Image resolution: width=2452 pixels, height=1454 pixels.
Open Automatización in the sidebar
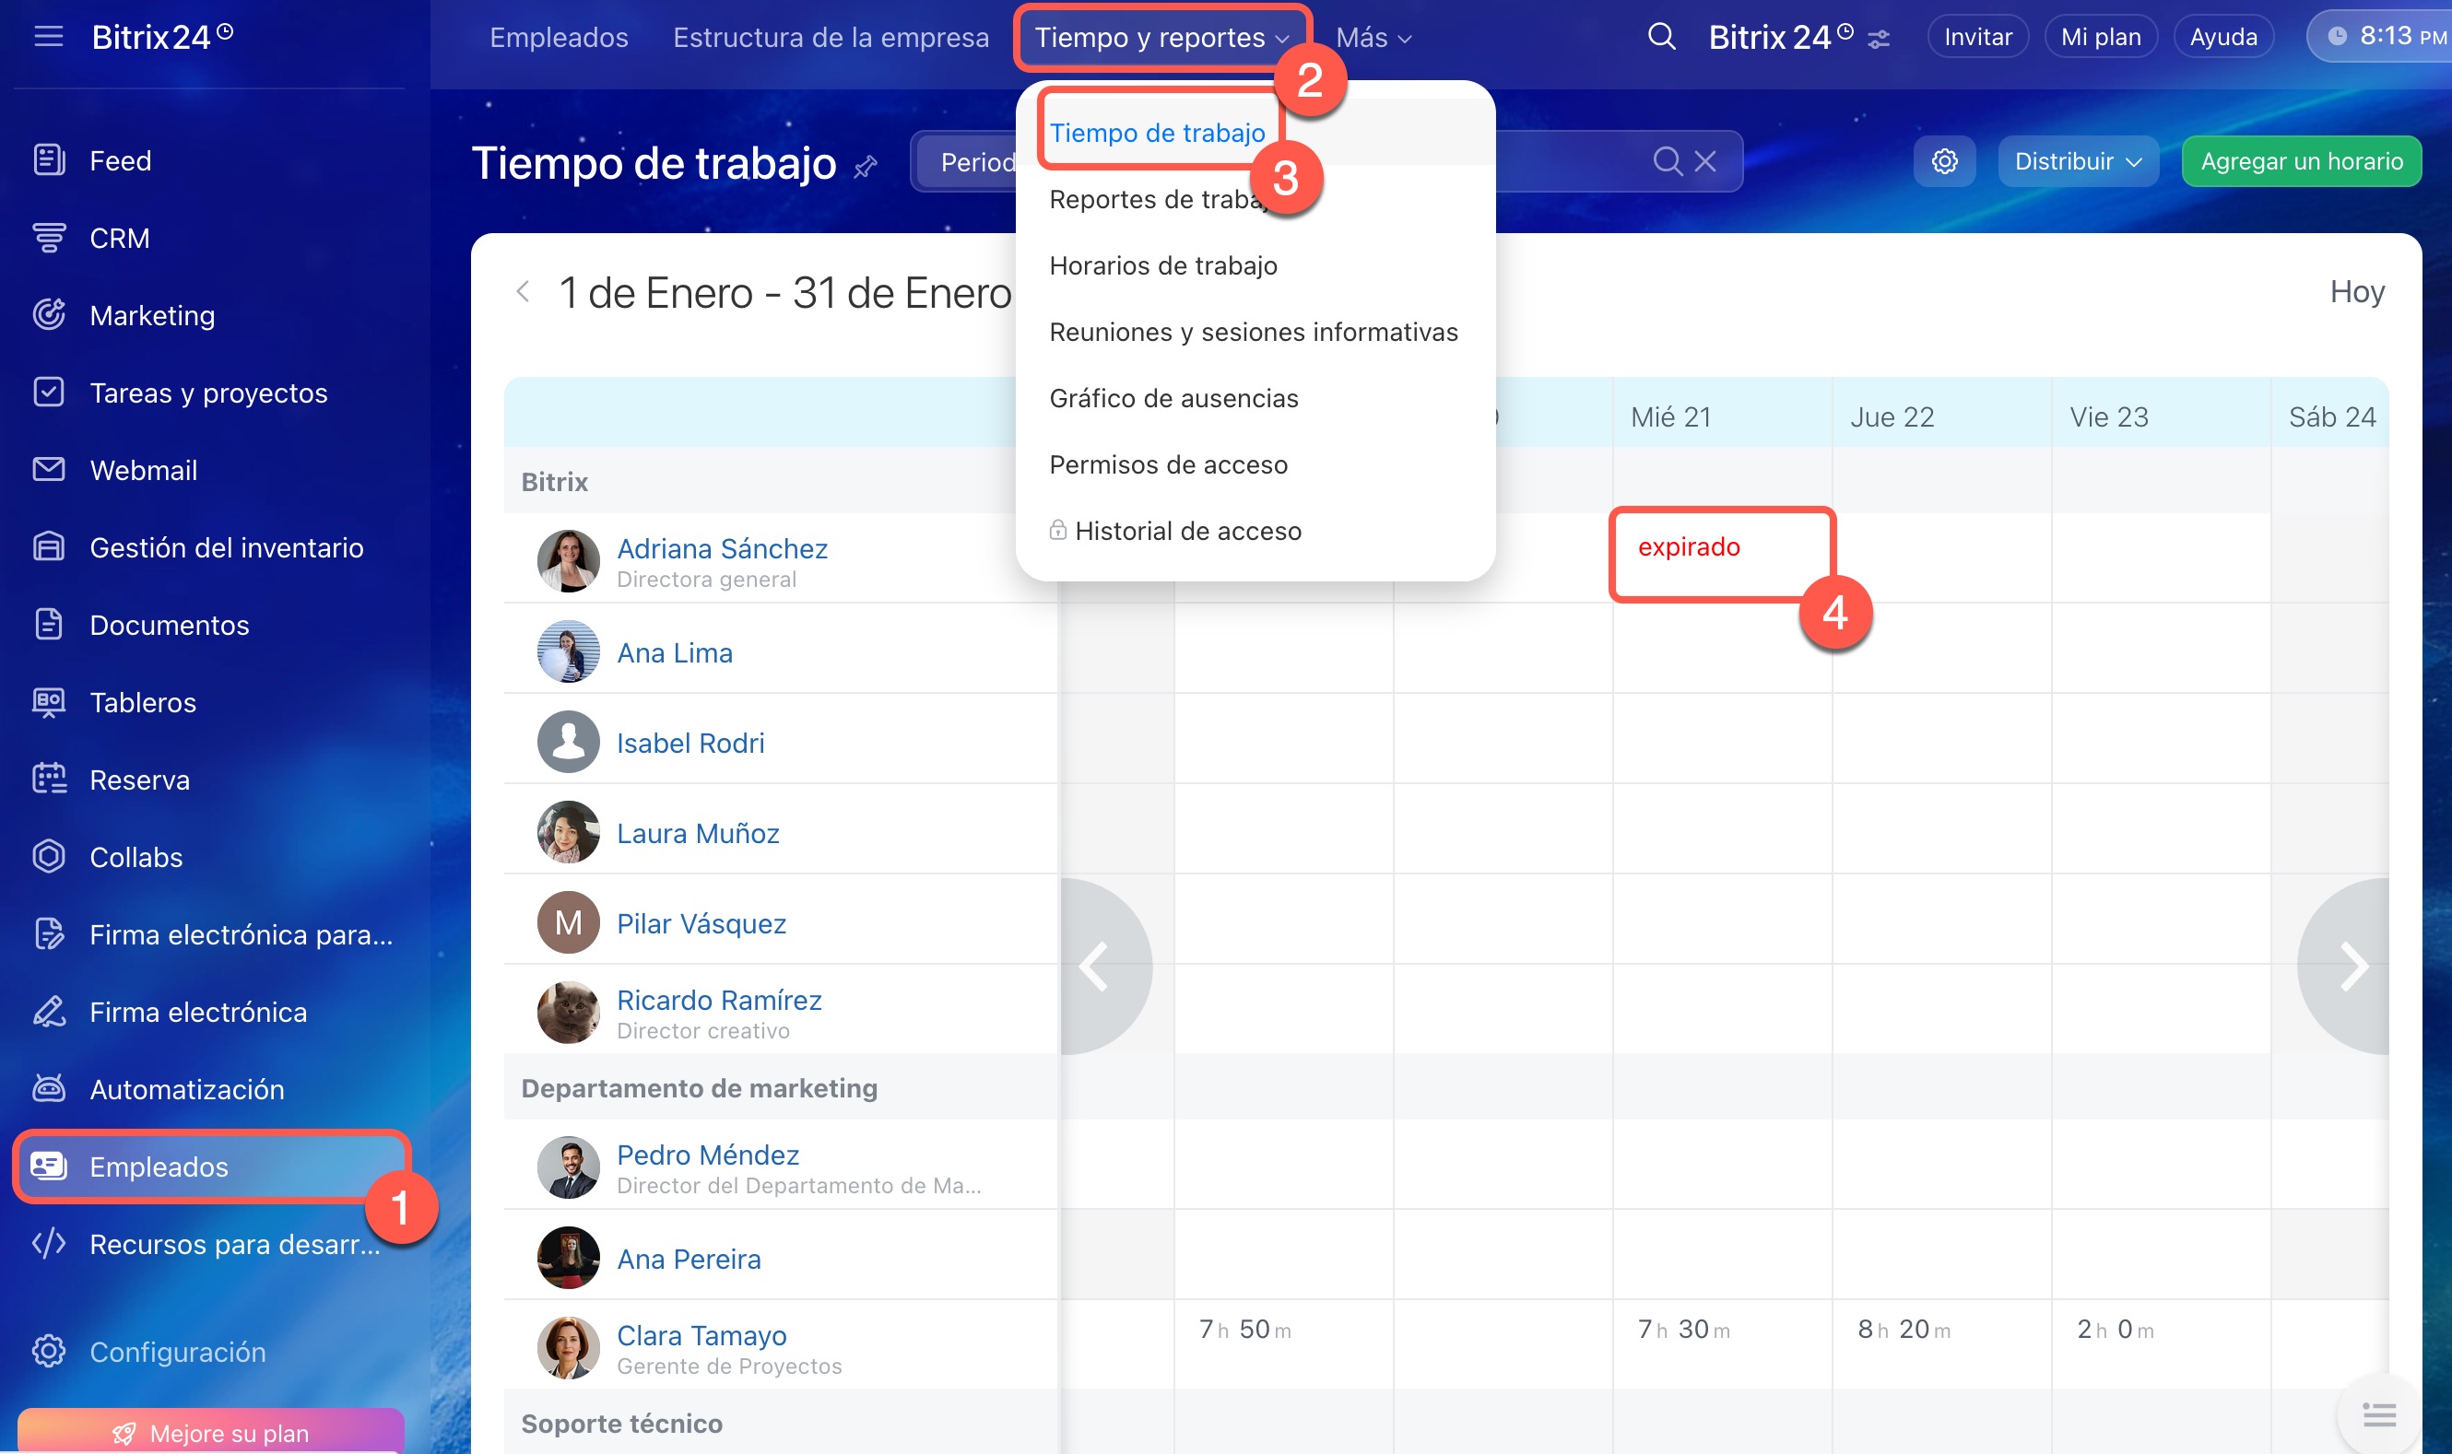pos(186,1089)
